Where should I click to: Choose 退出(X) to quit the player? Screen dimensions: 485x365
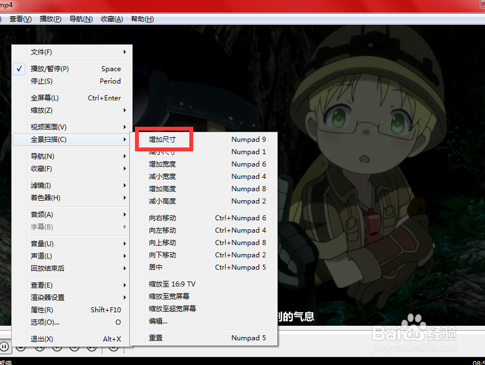[x=72, y=339]
